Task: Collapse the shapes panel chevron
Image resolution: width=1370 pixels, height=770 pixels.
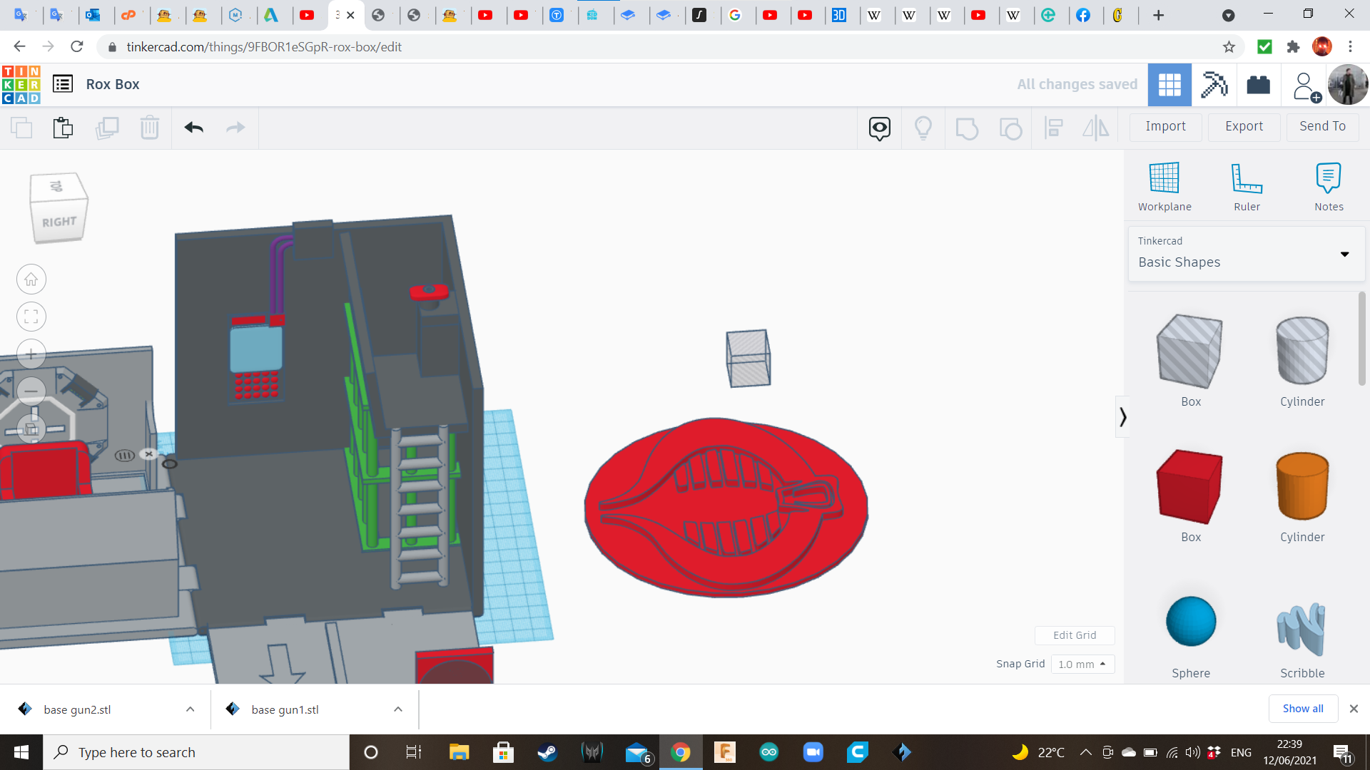Action: pyautogui.click(x=1122, y=416)
